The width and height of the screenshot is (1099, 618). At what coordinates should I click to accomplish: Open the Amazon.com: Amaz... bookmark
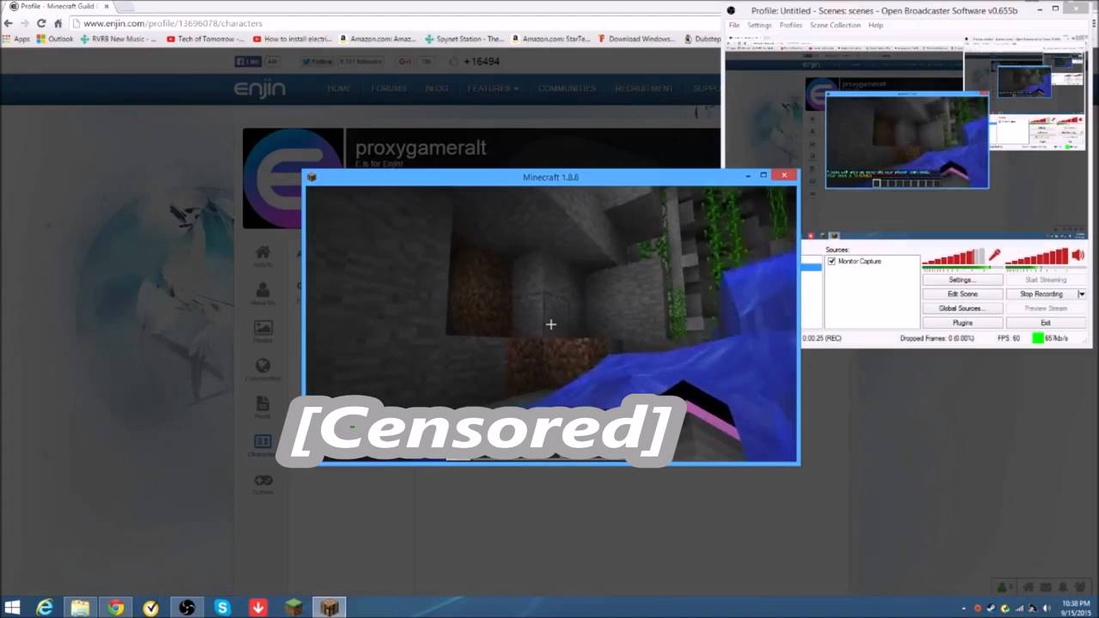(x=378, y=39)
